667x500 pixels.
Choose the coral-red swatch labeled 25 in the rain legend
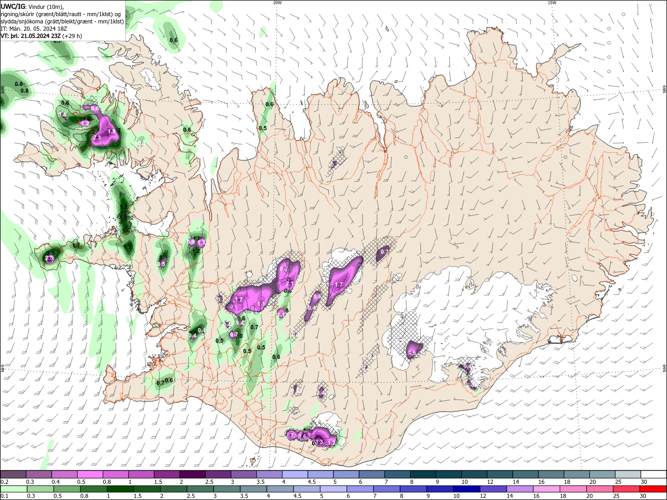tap(626, 489)
